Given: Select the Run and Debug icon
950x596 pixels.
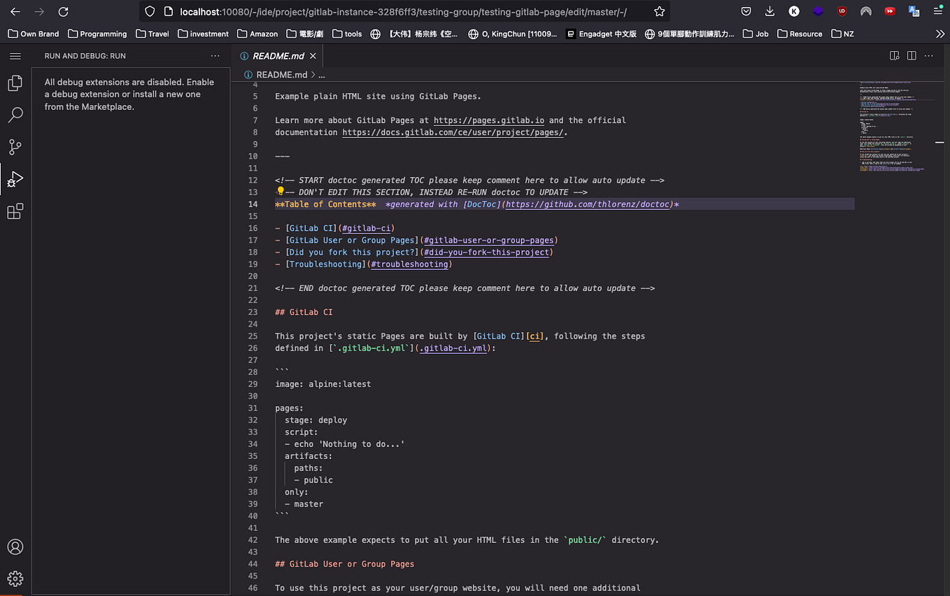Looking at the screenshot, I should click(15, 180).
